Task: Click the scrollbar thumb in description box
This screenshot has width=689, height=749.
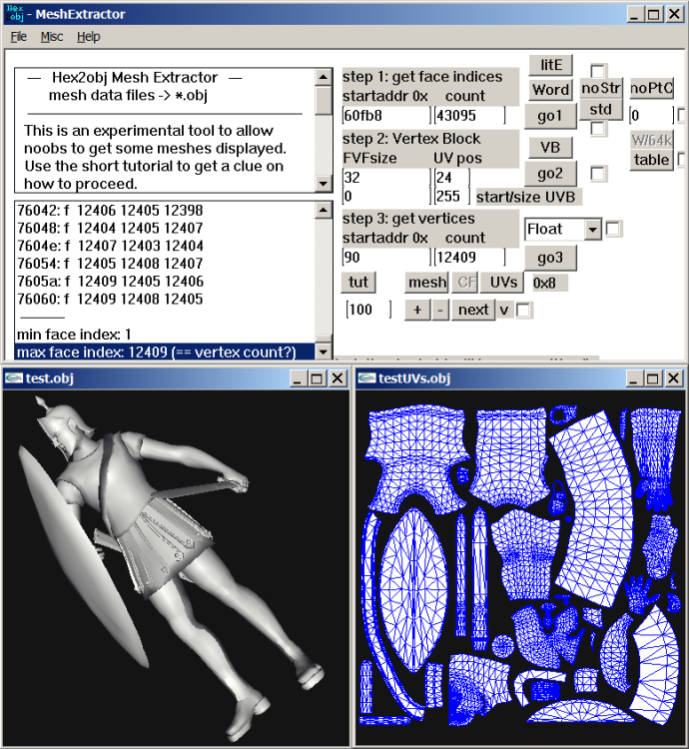Action: (324, 100)
